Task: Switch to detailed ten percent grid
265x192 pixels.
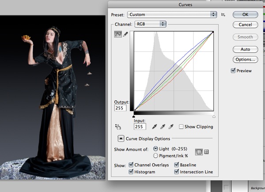Action: (206, 152)
